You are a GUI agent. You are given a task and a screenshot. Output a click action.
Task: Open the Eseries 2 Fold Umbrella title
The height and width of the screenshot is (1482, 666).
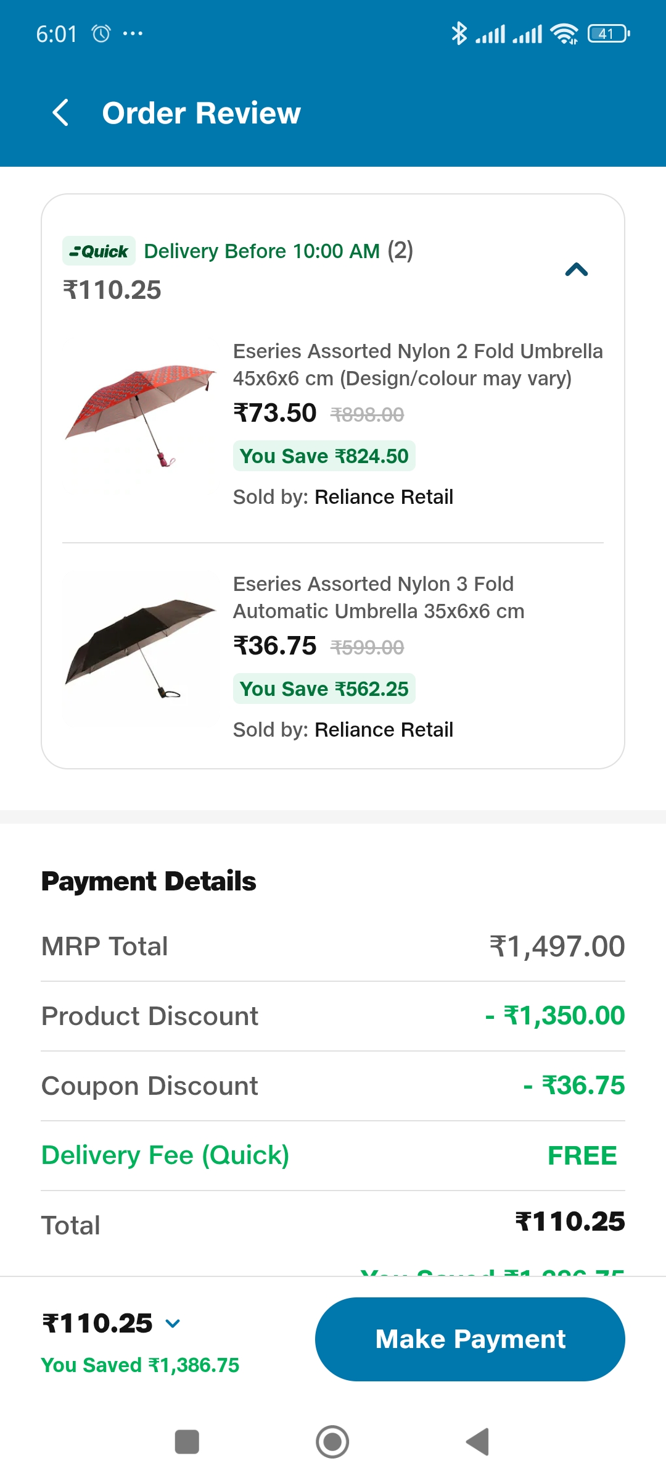point(417,364)
